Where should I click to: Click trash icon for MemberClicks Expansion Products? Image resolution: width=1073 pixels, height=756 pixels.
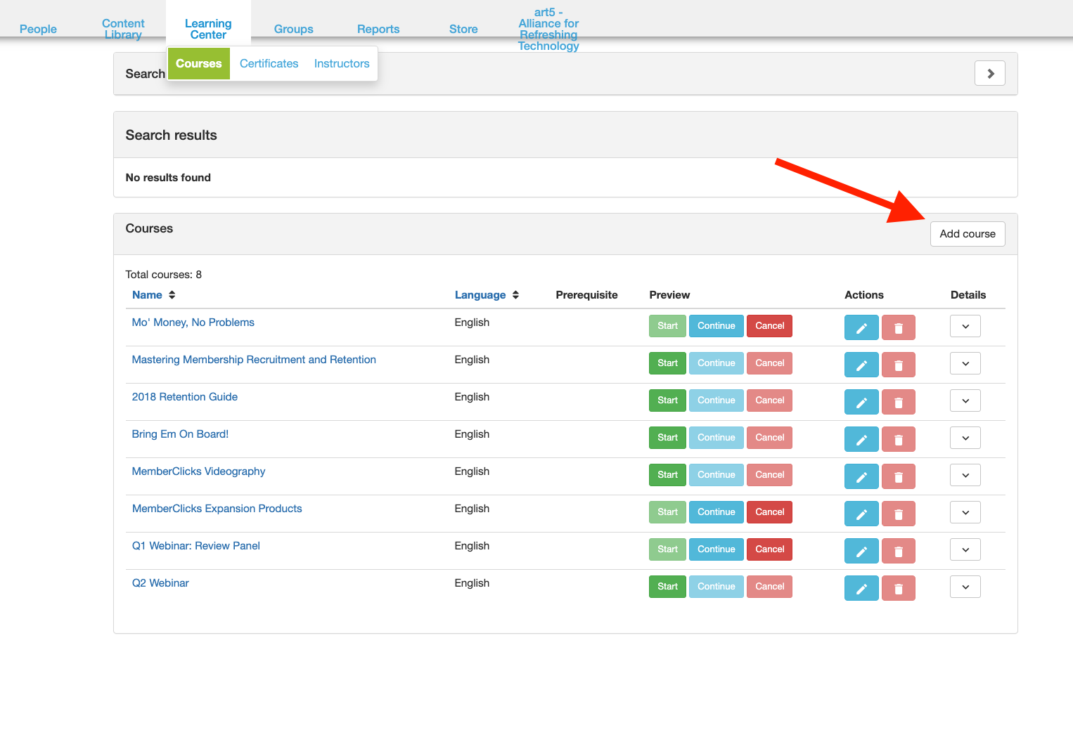pos(898,514)
